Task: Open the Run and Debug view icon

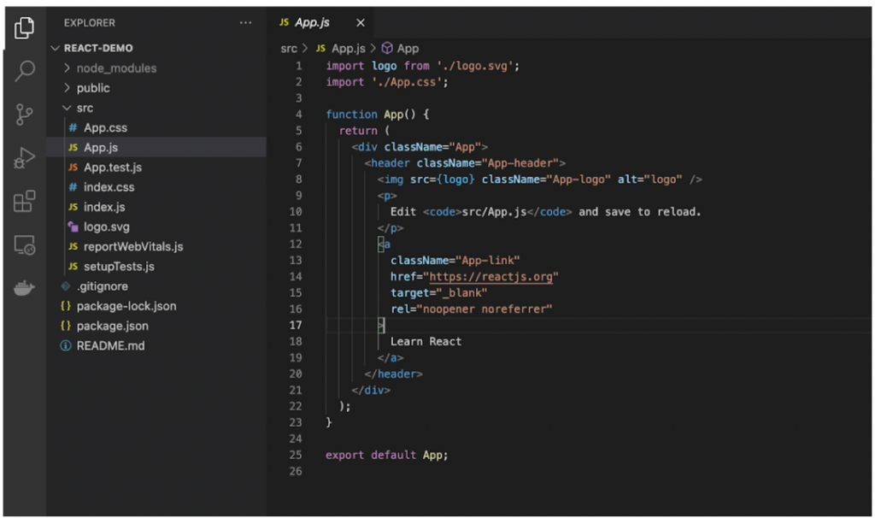Action: coord(24,157)
